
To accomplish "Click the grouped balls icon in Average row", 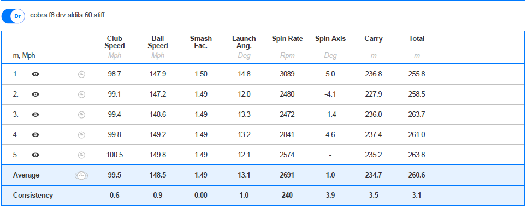I will click(x=81, y=175).
